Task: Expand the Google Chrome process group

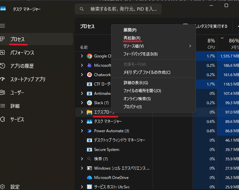Action: pyautogui.click(x=82, y=56)
